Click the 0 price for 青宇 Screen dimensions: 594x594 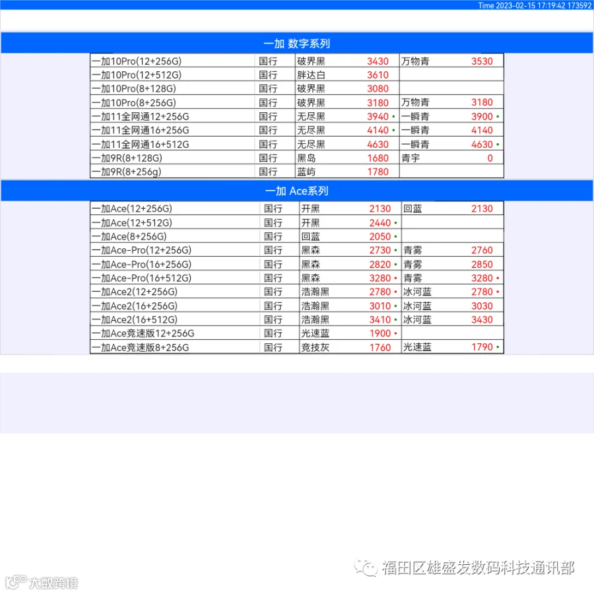tap(490, 158)
